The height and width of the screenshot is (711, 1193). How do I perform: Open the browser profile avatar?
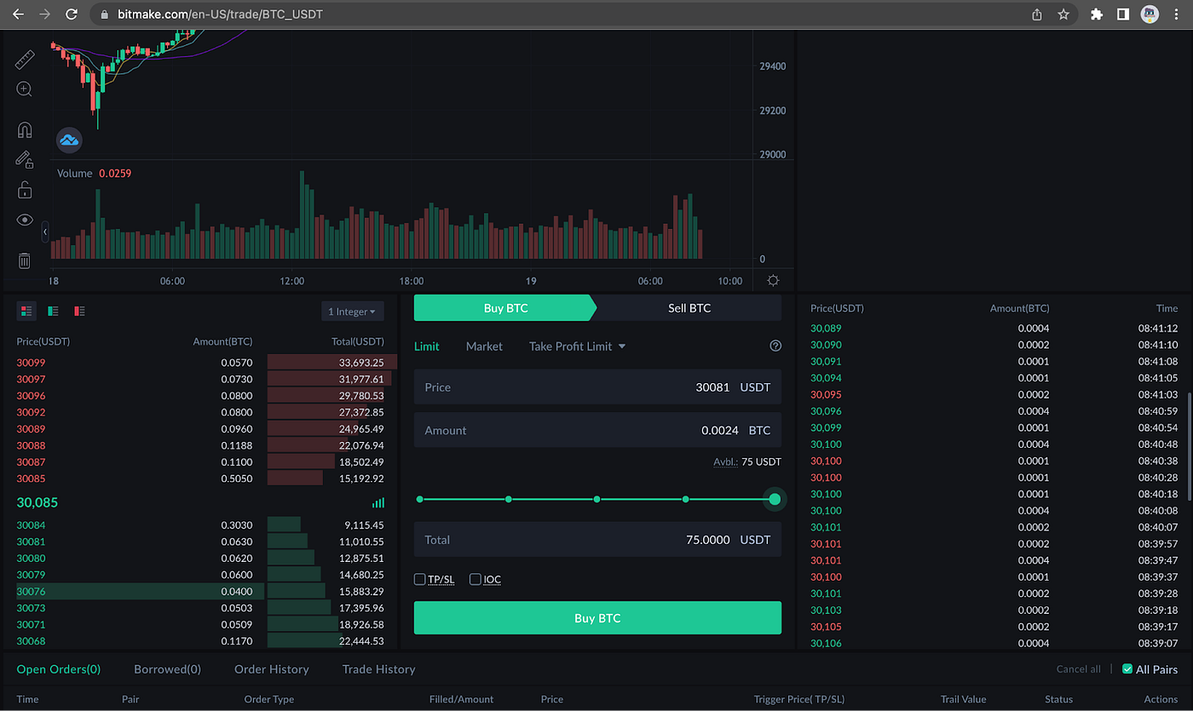pos(1150,14)
